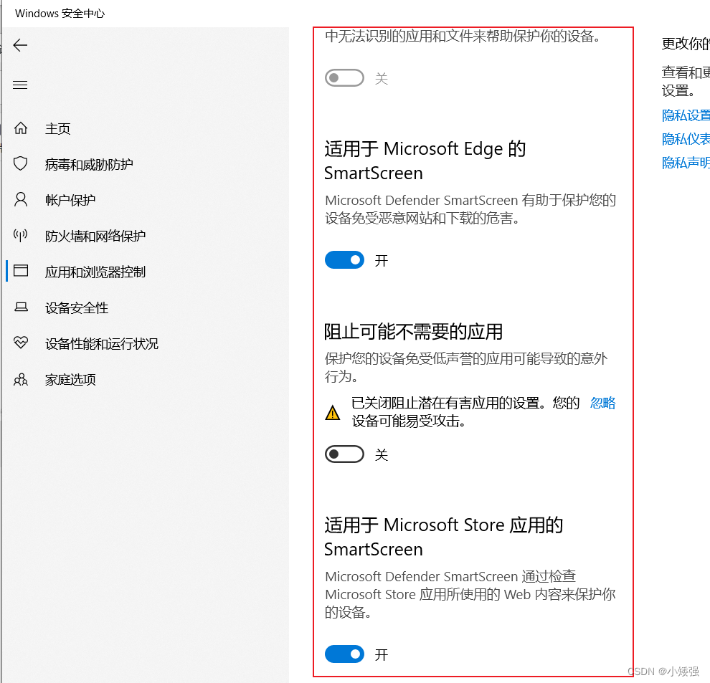Click the back arrow icon

pyautogui.click(x=20, y=45)
